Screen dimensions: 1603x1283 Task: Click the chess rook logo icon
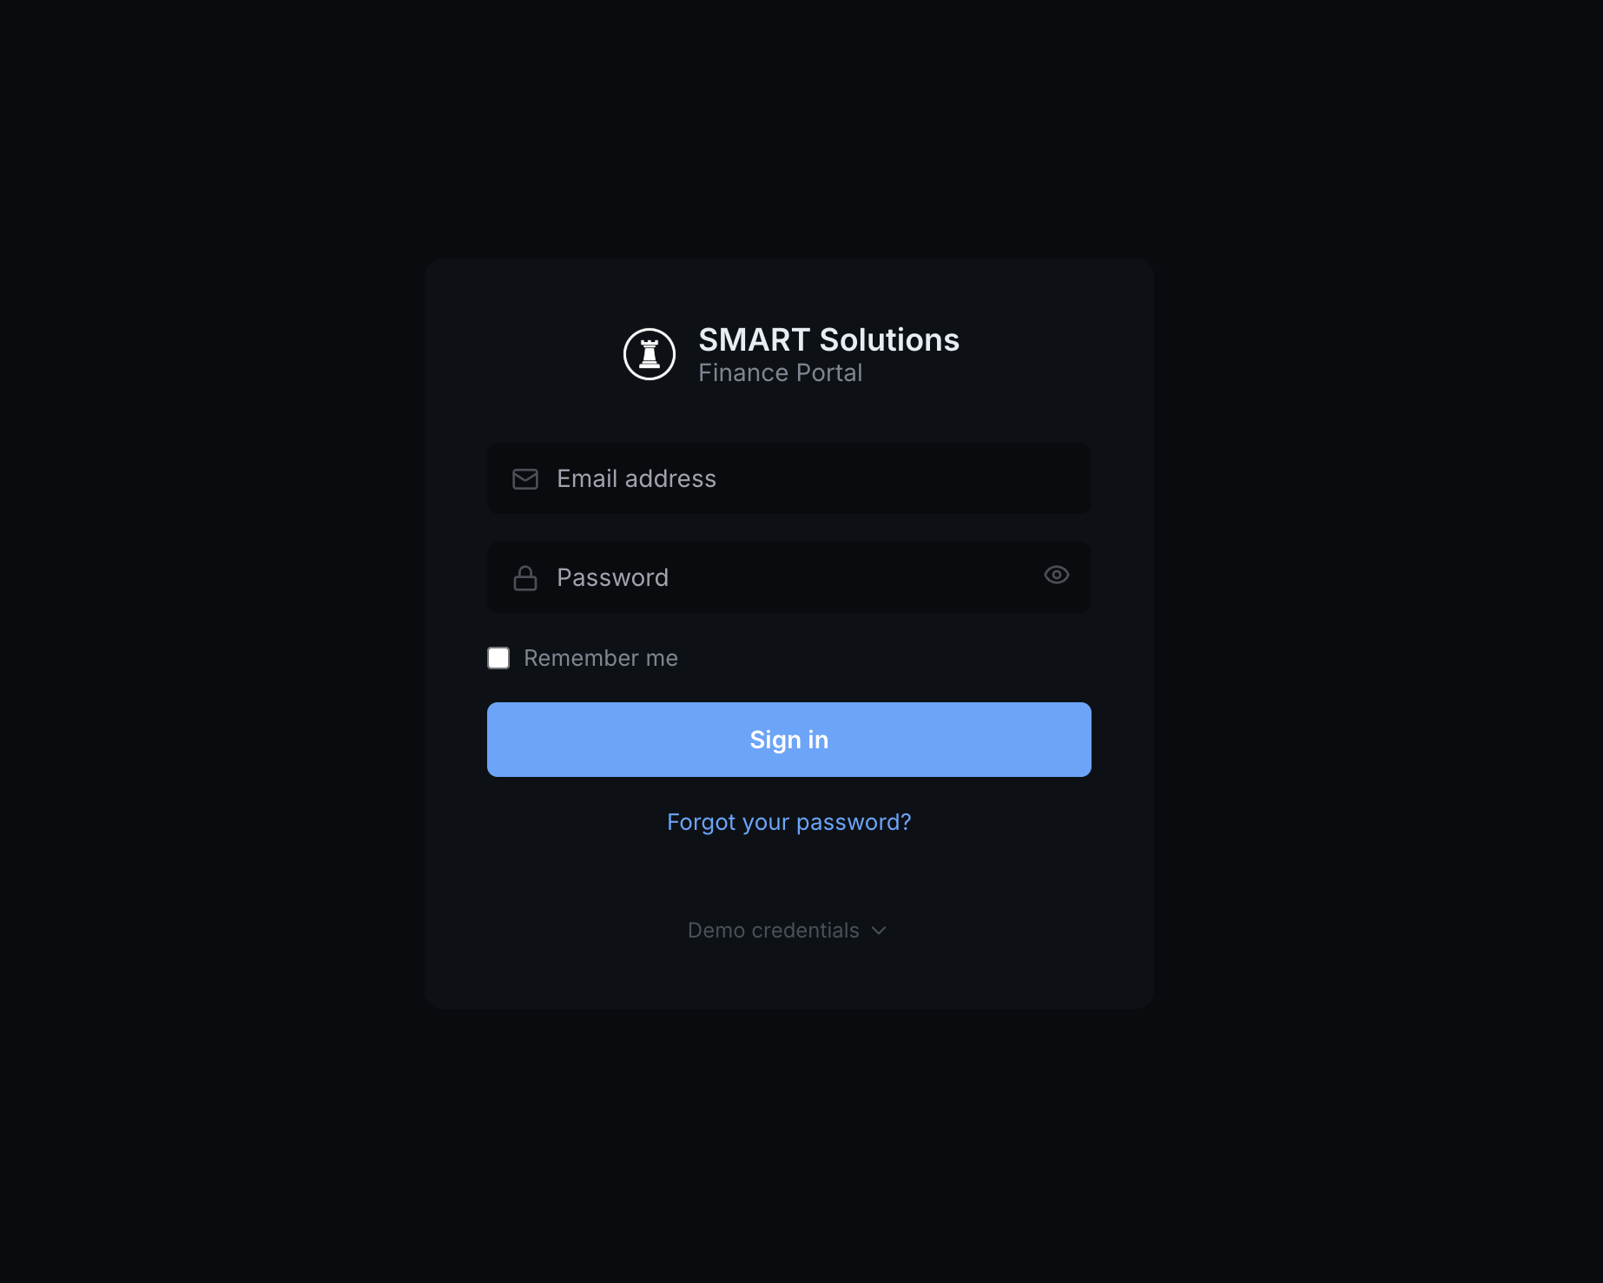(650, 354)
